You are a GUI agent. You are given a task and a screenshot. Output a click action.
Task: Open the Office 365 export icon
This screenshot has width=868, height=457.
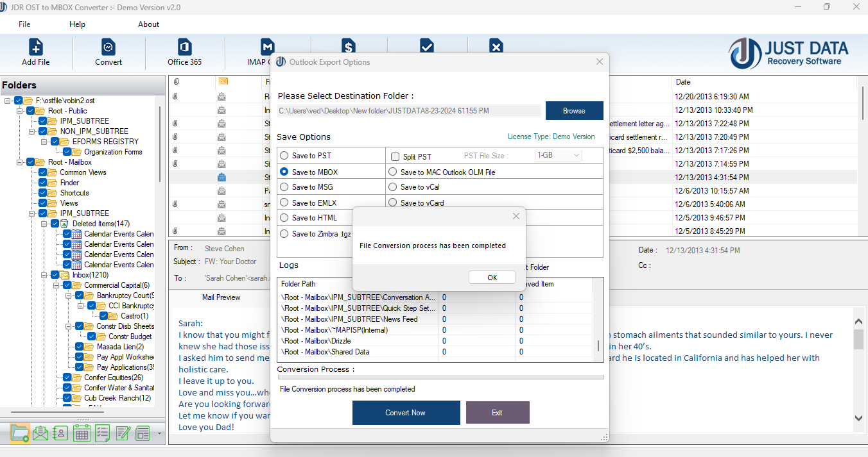[185, 47]
